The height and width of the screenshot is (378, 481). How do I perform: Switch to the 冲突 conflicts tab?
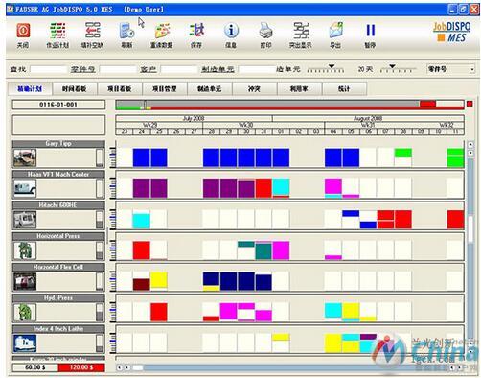(x=254, y=88)
